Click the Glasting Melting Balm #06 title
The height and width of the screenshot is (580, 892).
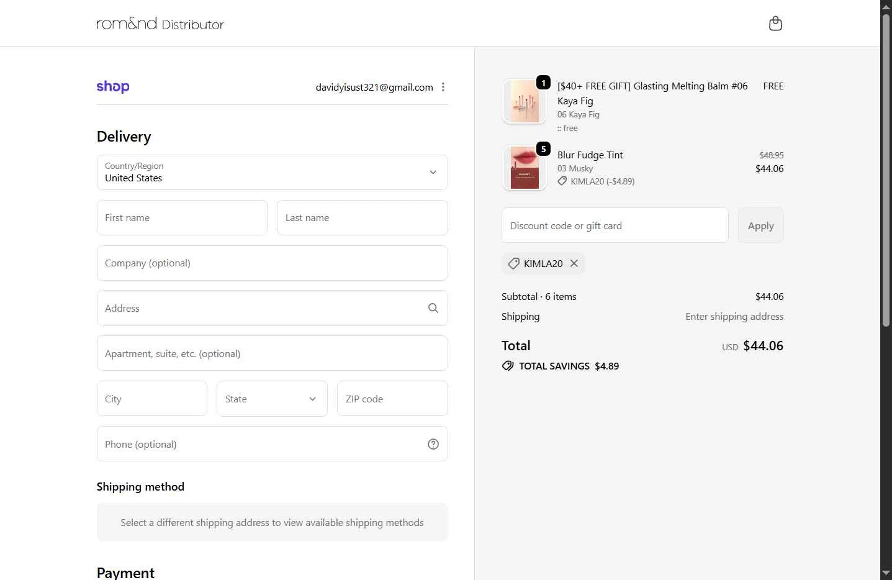[652, 93]
